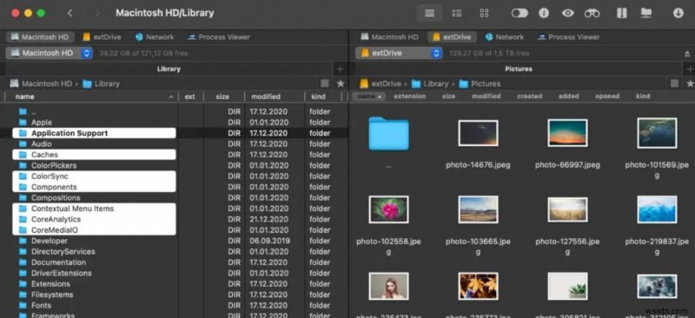Open the Macintosh HD drive dropdown

(x=50, y=53)
